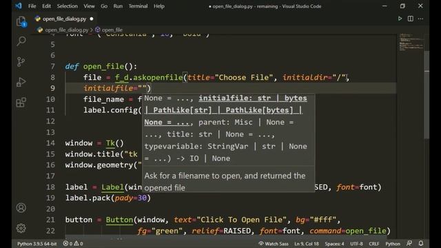Click 'initialfile: str | bytes' in signature popup
Viewport: 441px width, 248px height.
click(253, 98)
